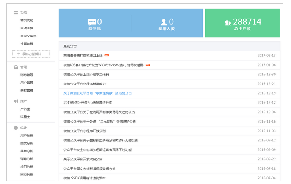
Task: Select 自定义菜单 from the sidebar
Action: coord(28,36)
